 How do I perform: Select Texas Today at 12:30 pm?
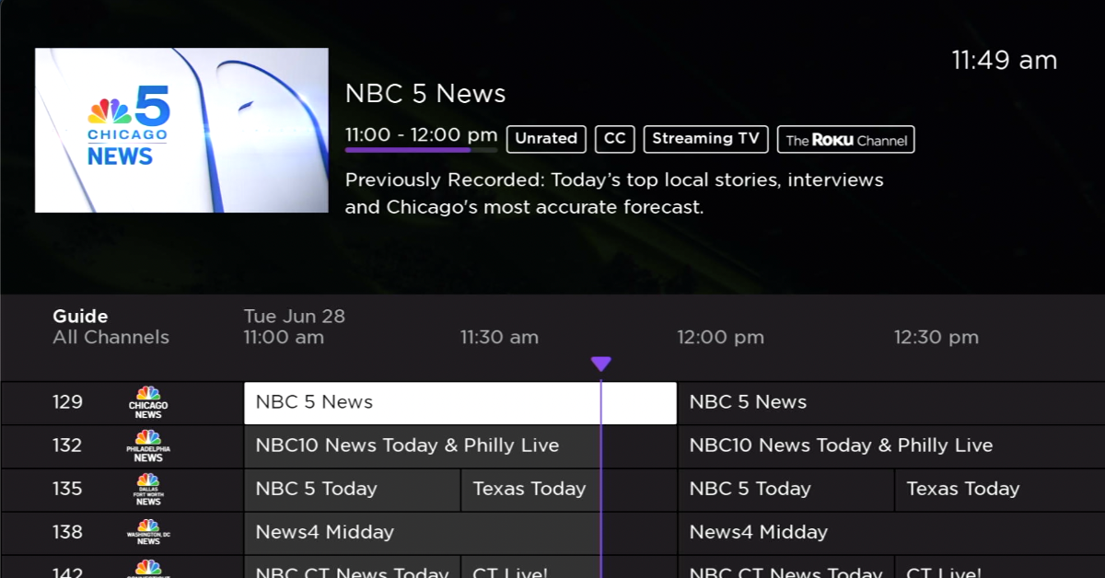[x=1000, y=490]
